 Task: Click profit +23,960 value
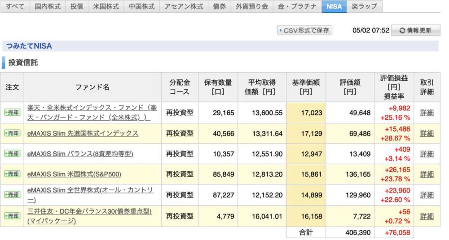397,191
